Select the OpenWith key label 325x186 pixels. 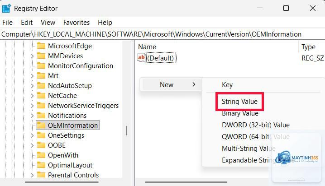(x=63, y=155)
